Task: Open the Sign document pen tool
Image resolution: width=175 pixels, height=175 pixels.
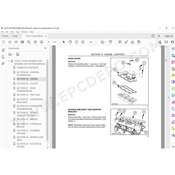Action: tap(132, 42)
